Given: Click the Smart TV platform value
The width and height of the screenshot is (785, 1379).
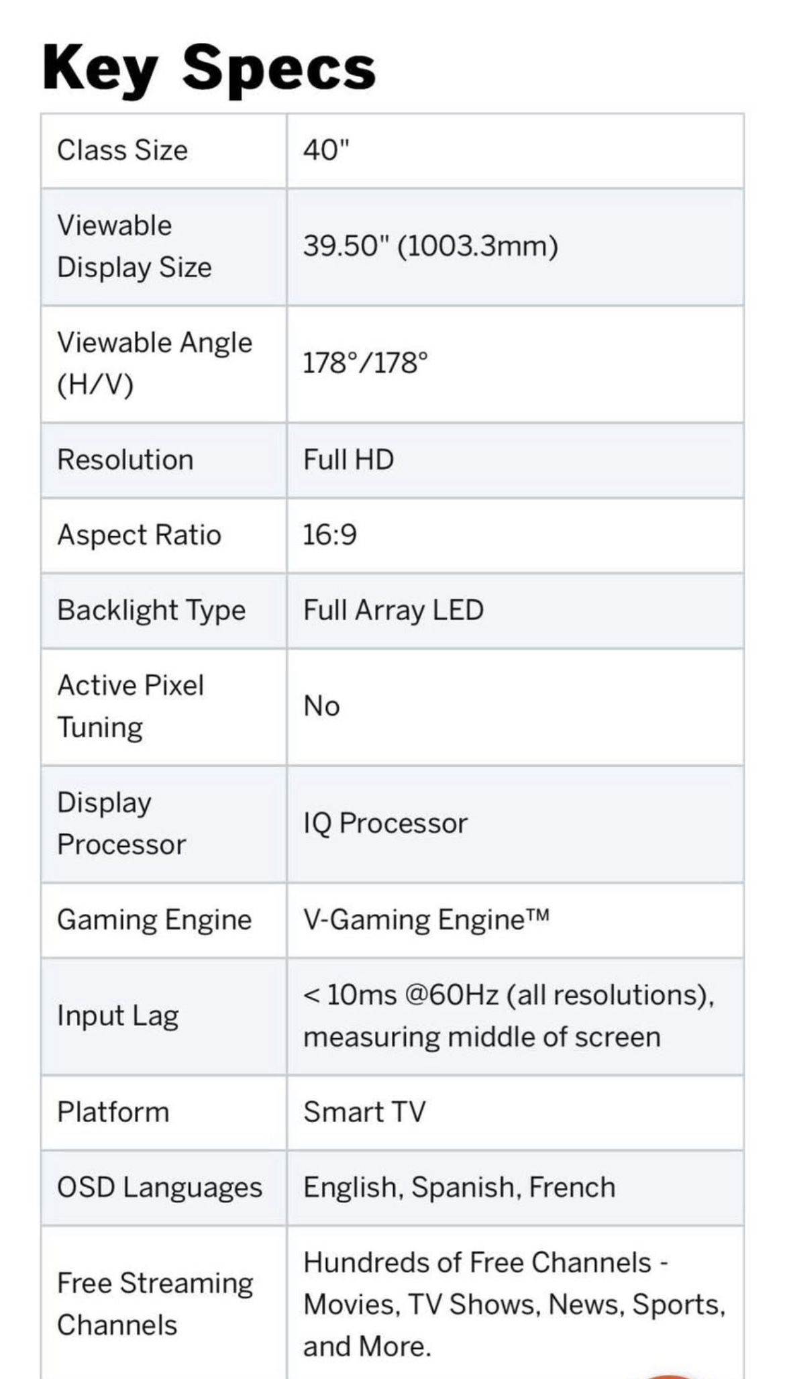Looking at the screenshot, I should click(x=364, y=1112).
